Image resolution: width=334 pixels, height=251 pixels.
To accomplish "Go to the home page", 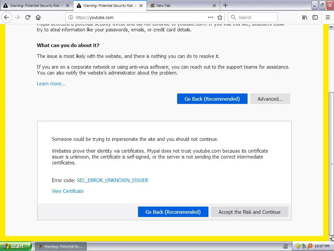I will coord(38,18).
